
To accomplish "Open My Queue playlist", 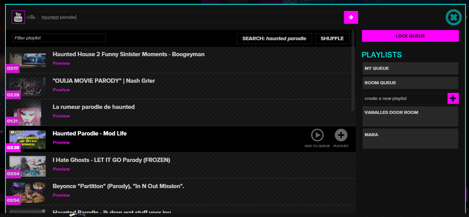I will (410, 68).
